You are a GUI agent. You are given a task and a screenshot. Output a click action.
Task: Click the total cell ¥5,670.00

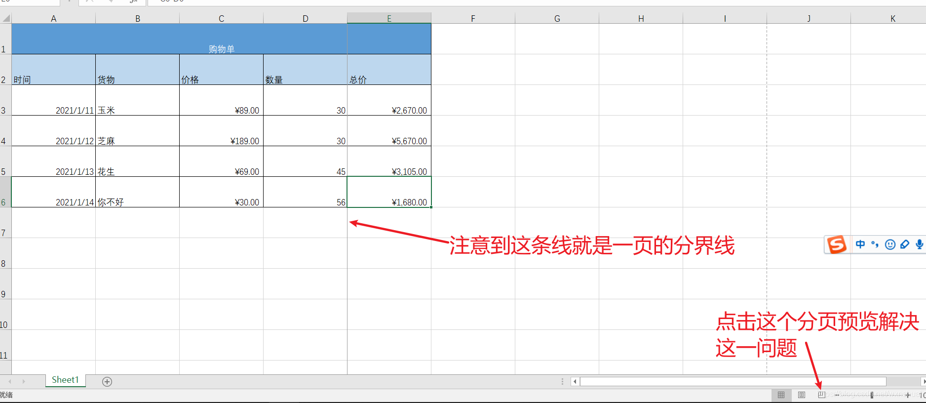[389, 131]
